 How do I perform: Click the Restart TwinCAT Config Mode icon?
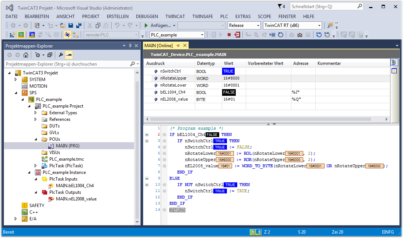click(x=31, y=35)
